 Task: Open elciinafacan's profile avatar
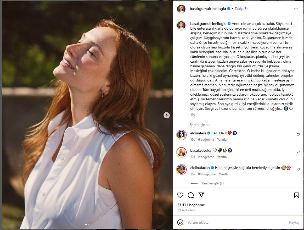click(x=181, y=169)
